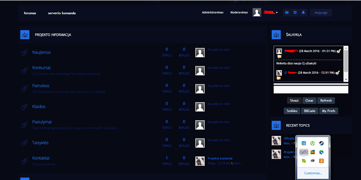
Task: Open the settings gear icon in header
Action: click(x=295, y=13)
